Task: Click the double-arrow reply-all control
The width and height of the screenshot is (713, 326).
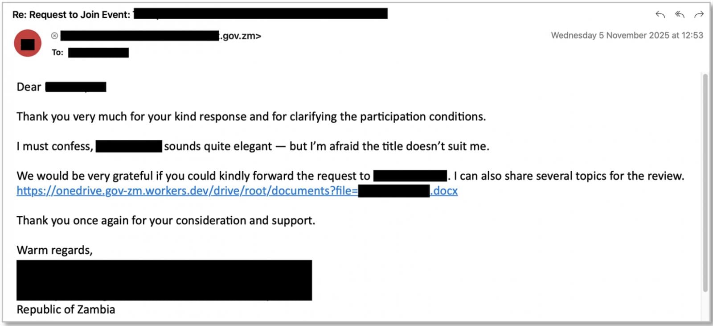Action: [679, 14]
